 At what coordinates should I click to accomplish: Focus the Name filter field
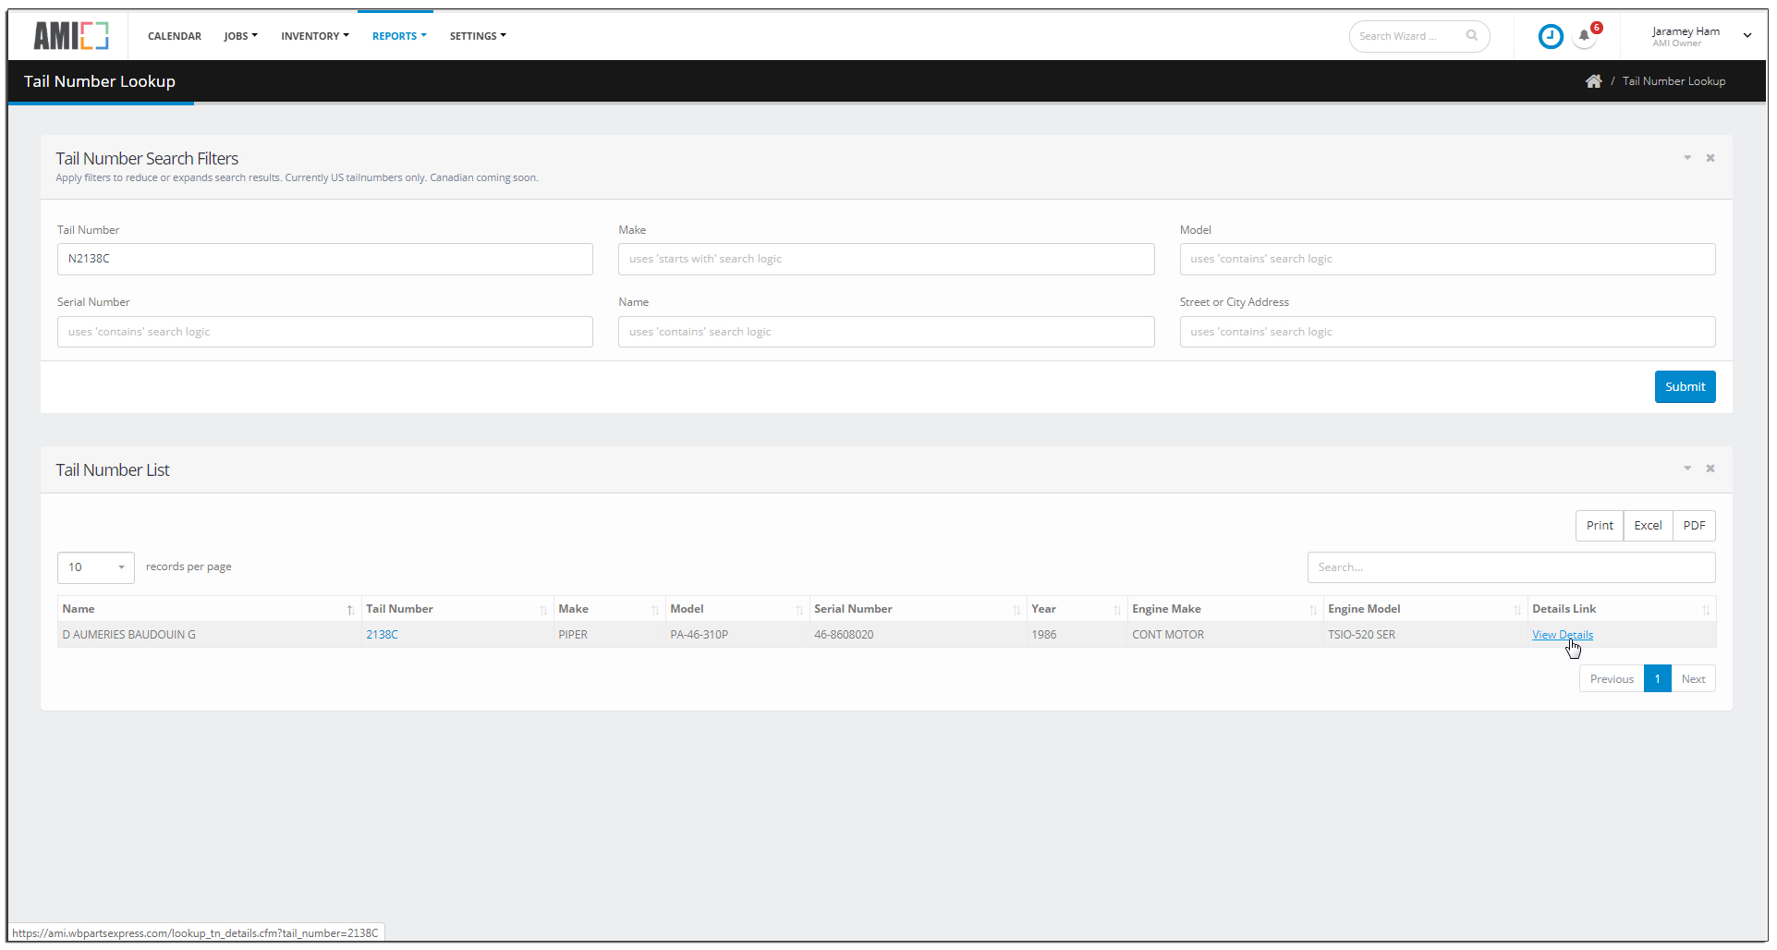(886, 332)
